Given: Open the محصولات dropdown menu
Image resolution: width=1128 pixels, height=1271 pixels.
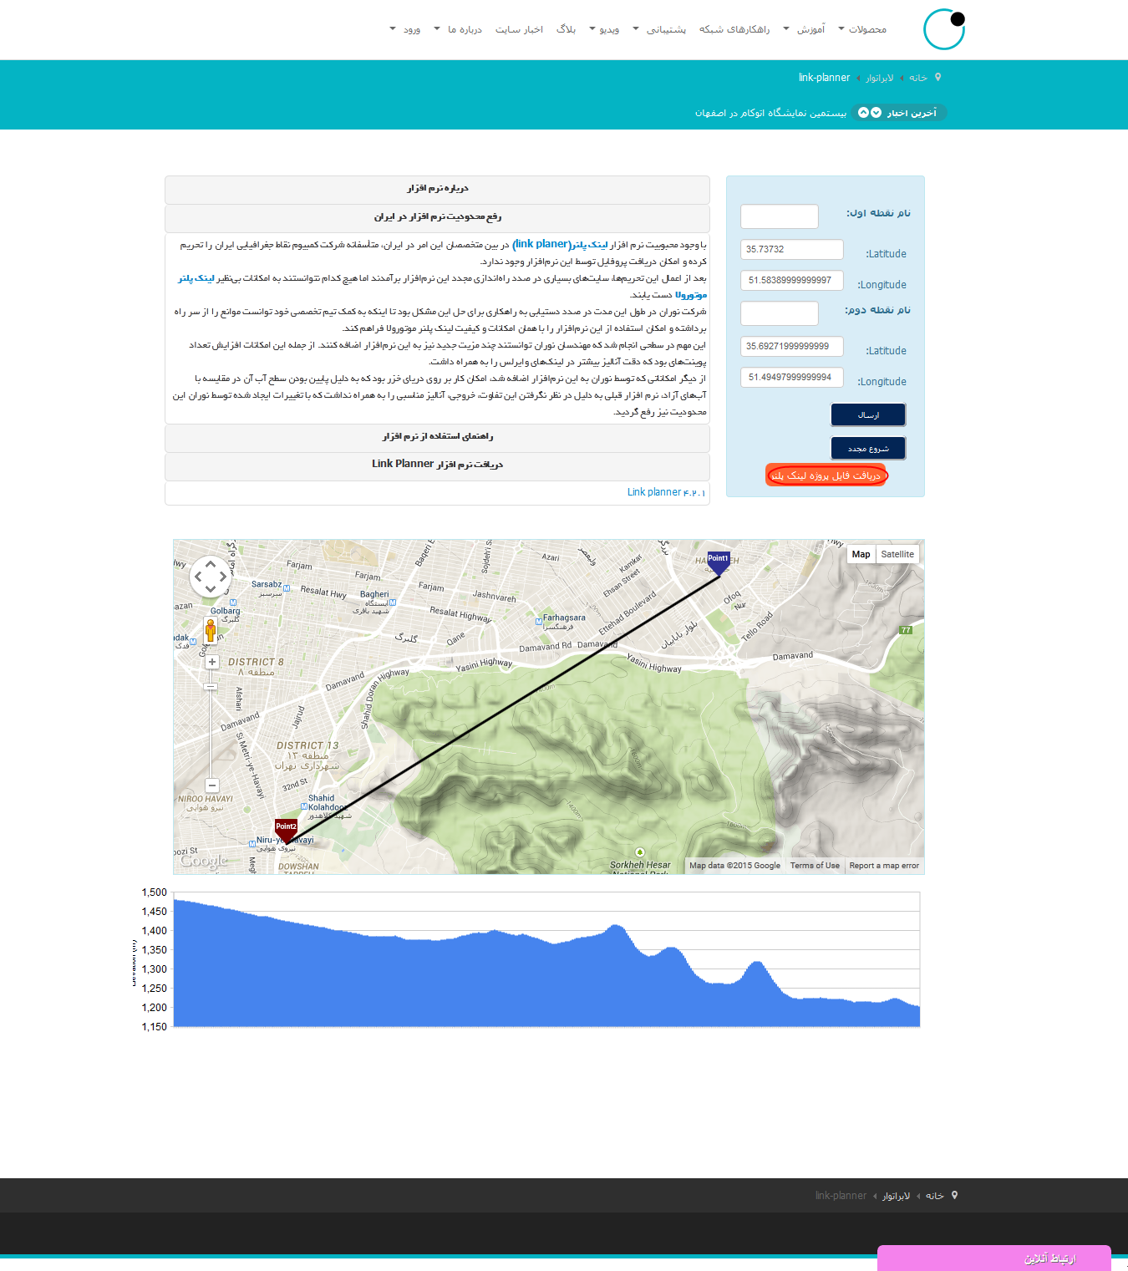Looking at the screenshot, I should tap(863, 29).
